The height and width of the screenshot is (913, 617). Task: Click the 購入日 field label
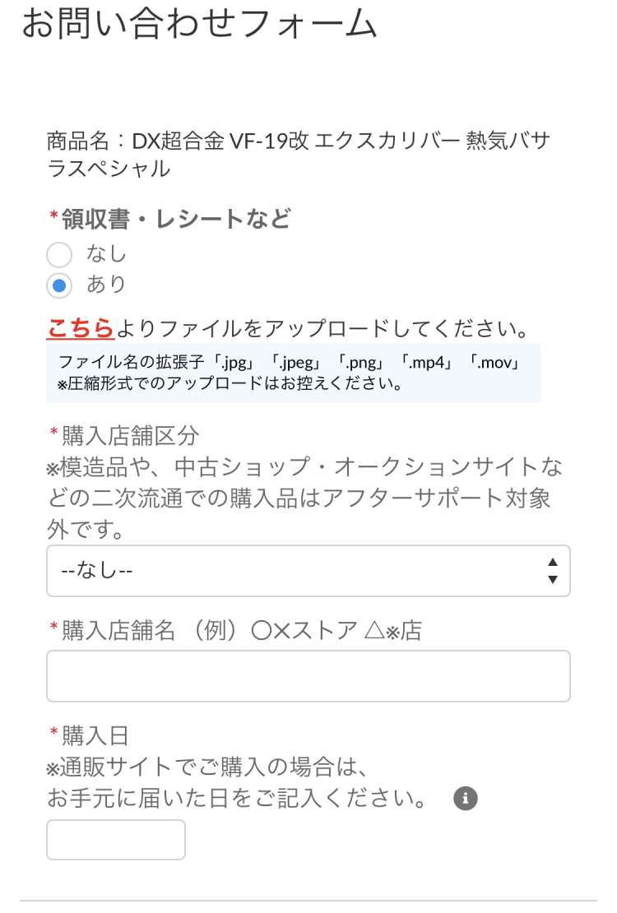pos(95,735)
